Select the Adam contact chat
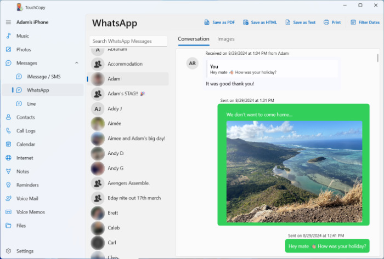Viewport: 384px width, 259px height. tap(128, 79)
